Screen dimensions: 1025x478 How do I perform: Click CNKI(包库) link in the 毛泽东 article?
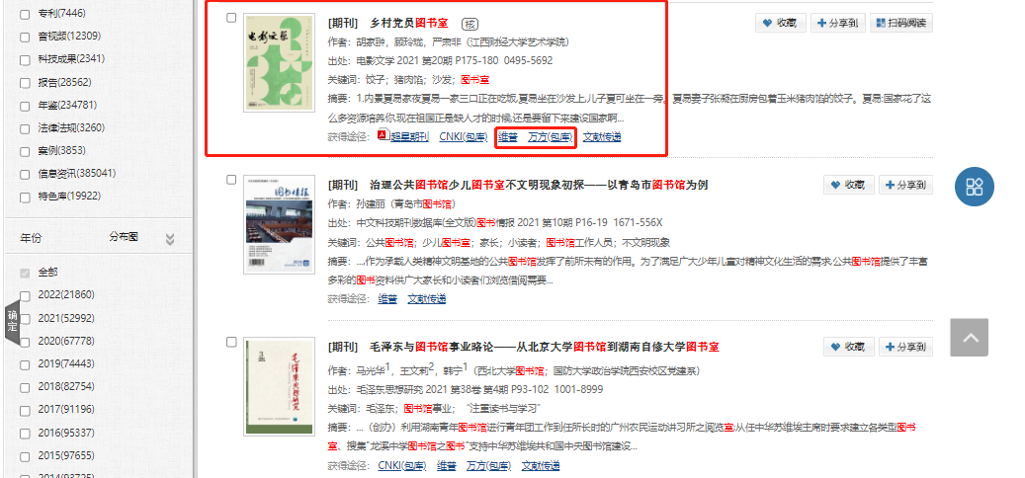(x=399, y=465)
